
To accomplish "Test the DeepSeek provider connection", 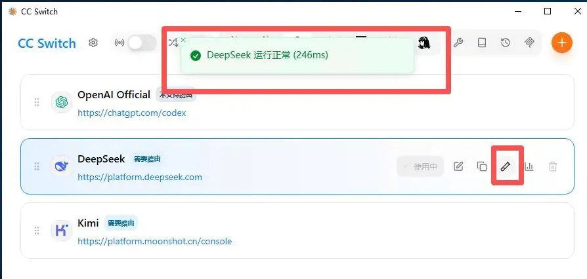I will coord(506,166).
